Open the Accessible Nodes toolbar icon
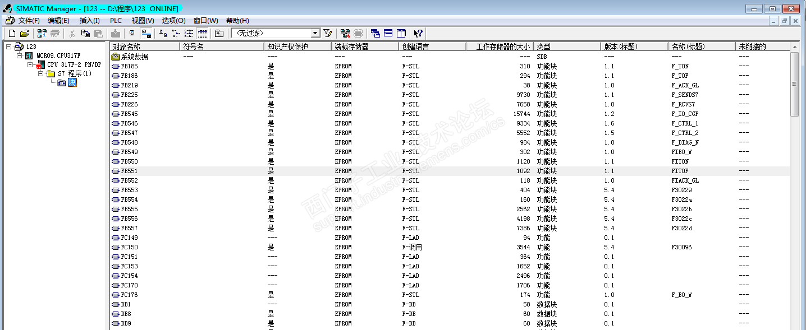The height and width of the screenshot is (330, 806). [x=42, y=34]
